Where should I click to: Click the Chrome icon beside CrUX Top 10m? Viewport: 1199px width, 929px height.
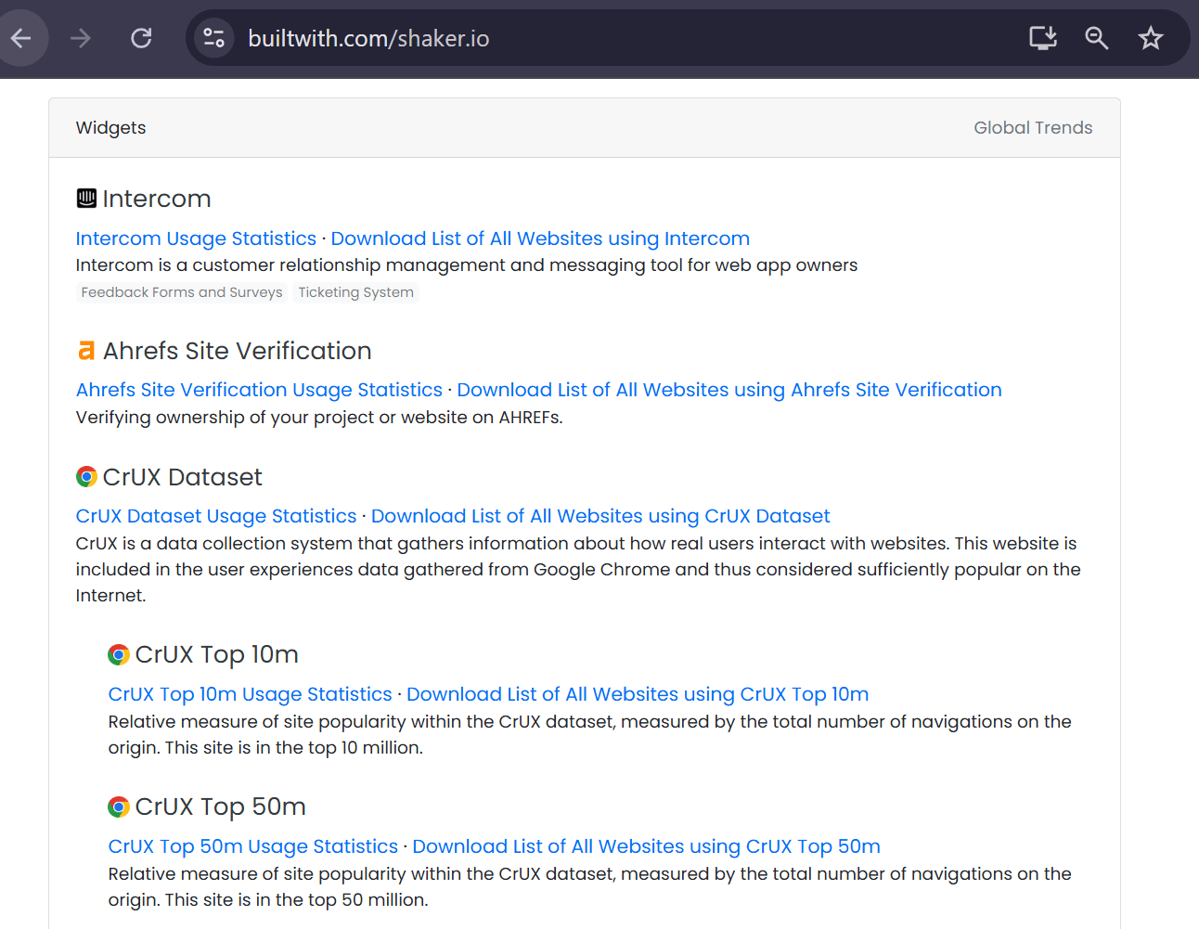119,655
